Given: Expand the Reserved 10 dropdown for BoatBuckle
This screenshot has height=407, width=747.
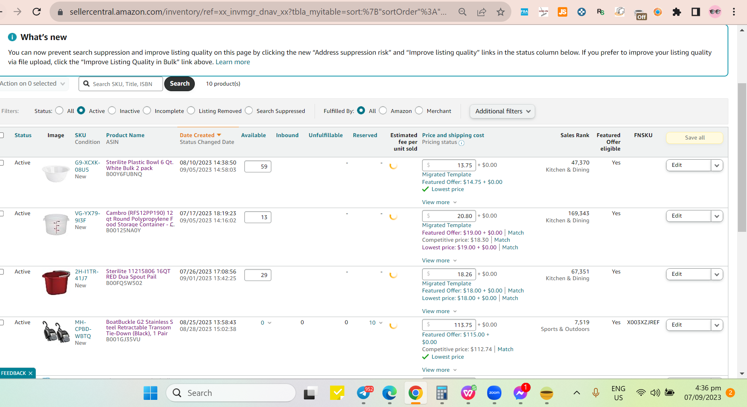Looking at the screenshot, I should click(376, 323).
